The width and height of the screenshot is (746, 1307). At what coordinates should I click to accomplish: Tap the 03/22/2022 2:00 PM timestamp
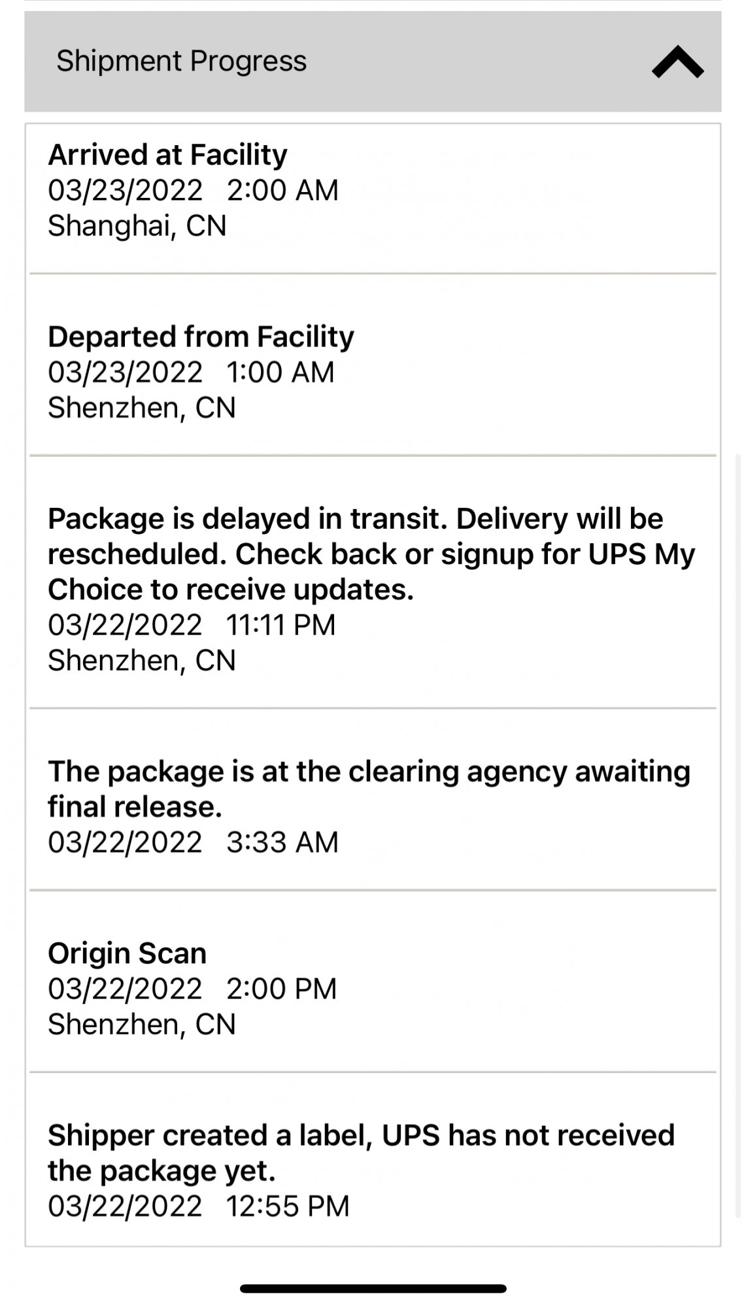(x=192, y=988)
